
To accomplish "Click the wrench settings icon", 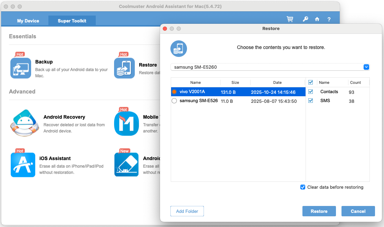I will (x=305, y=19).
